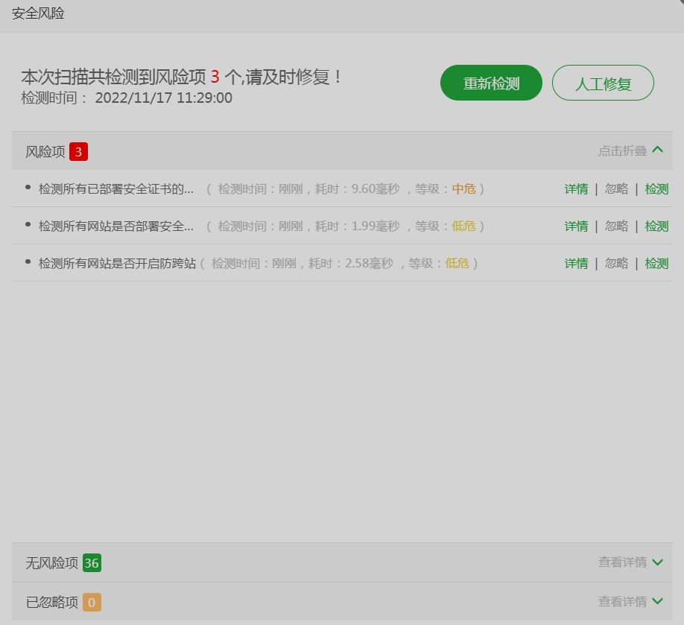Click the 低危 label with 2.58毫秒
The height and width of the screenshot is (625, 684).
pyautogui.click(x=457, y=263)
